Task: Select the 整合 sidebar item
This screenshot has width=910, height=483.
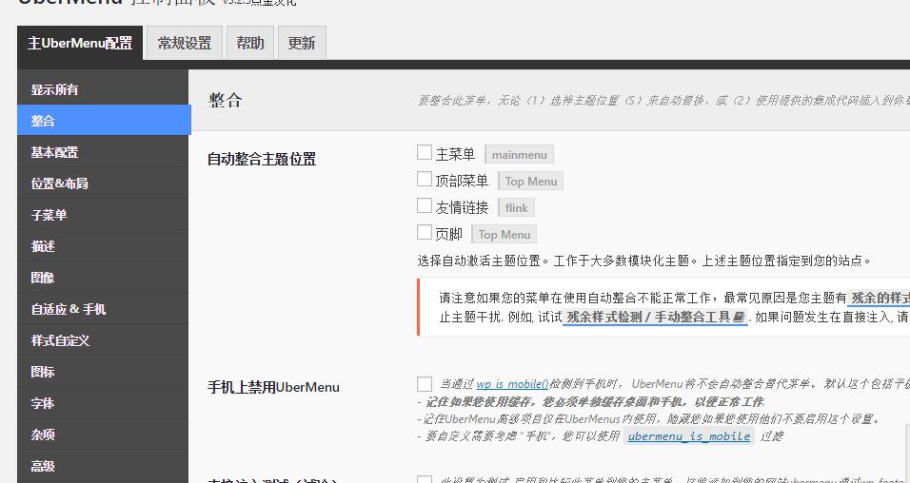Action: pos(104,120)
